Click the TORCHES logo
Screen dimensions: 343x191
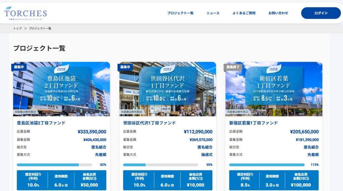pyautogui.click(x=25, y=13)
